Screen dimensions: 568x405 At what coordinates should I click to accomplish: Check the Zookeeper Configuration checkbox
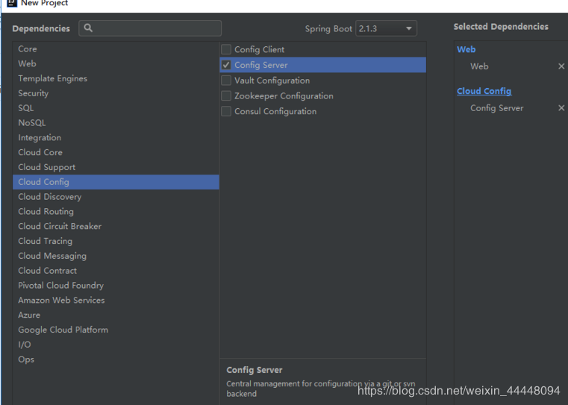click(x=226, y=96)
